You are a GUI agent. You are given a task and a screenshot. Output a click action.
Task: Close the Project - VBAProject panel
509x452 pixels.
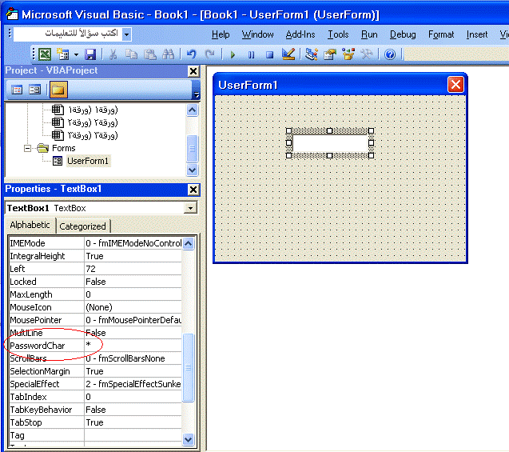pyautogui.click(x=193, y=71)
